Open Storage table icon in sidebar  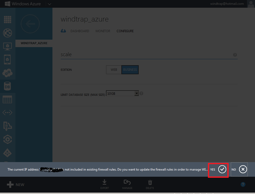pyautogui.click(x=7, y=99)
